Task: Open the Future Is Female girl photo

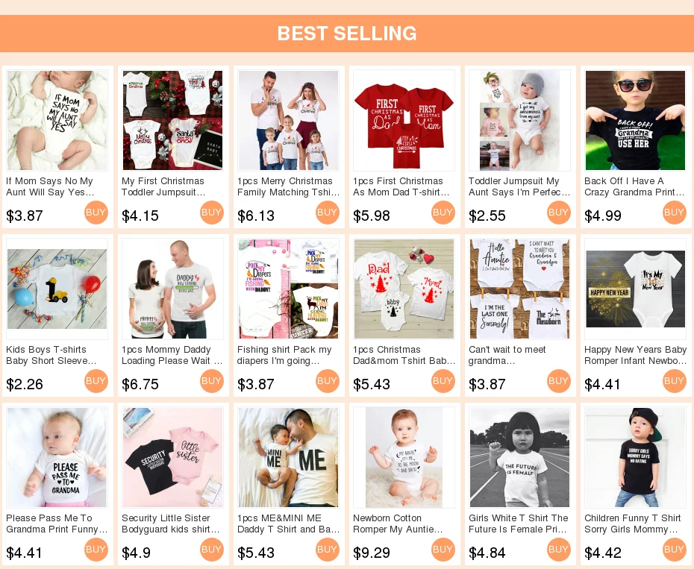Action: tap(519, 457)
